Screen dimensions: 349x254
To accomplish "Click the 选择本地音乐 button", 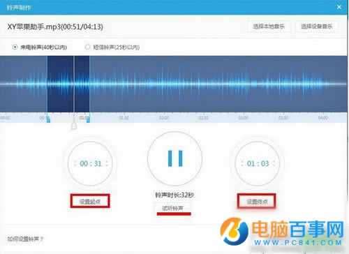I will [x=269, y=27].
